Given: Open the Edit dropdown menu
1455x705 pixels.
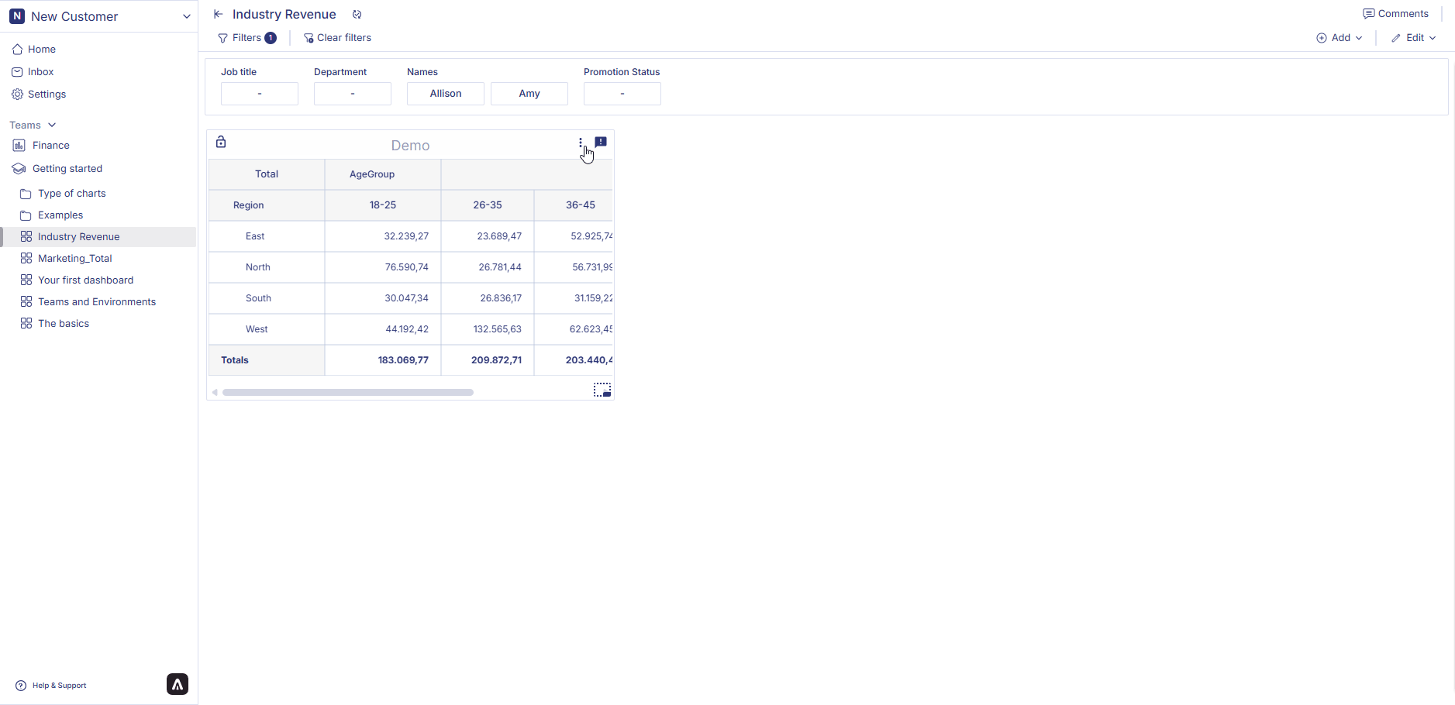Looking at the screenshot, I should (x=1414, y=38).
